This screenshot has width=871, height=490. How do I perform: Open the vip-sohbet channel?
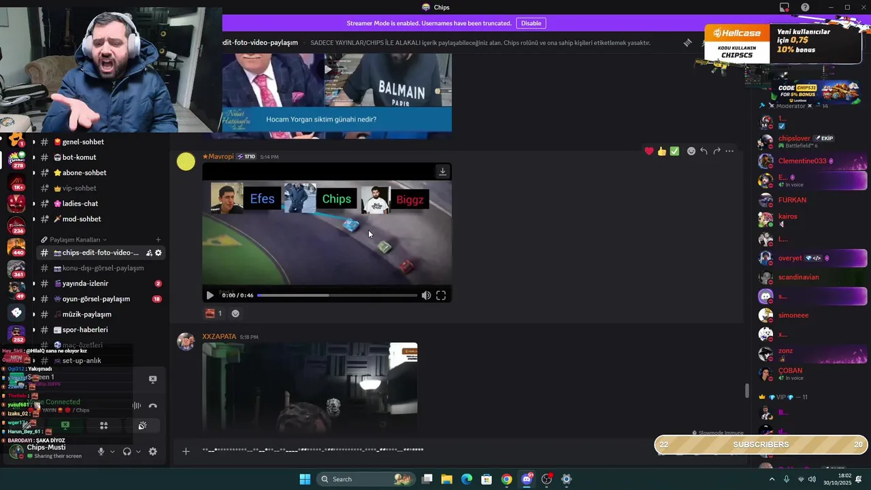101,188
